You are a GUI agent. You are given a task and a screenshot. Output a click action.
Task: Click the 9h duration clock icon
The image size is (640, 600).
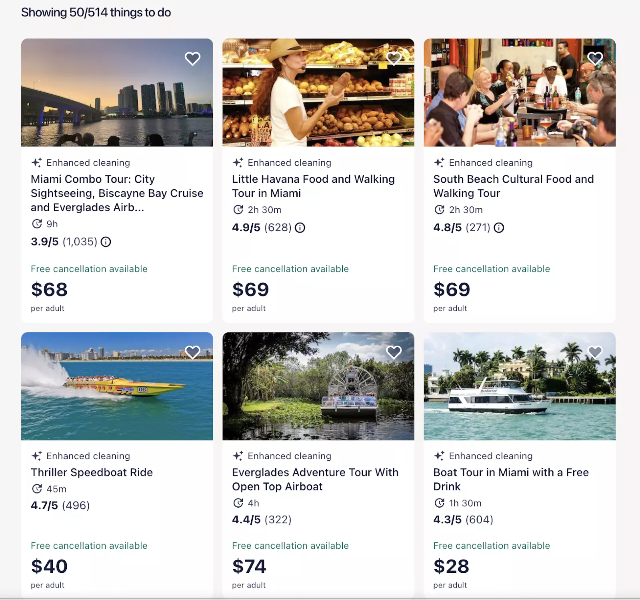tap(37, 224)
